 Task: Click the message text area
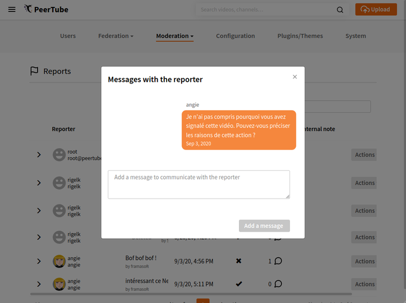pos(199,184)
